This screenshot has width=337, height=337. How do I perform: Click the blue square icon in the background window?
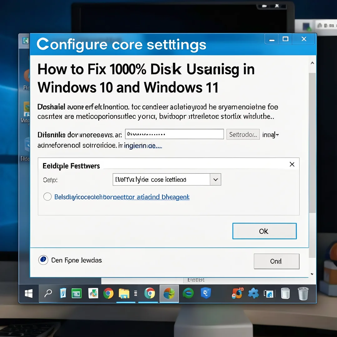(306, 27)
